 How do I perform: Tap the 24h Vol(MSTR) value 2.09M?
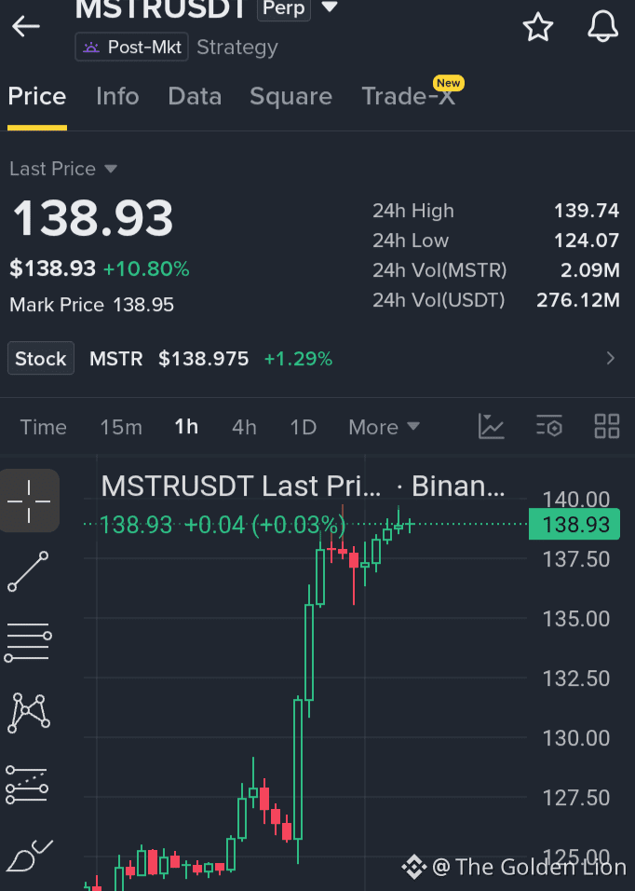click(589, 270)
